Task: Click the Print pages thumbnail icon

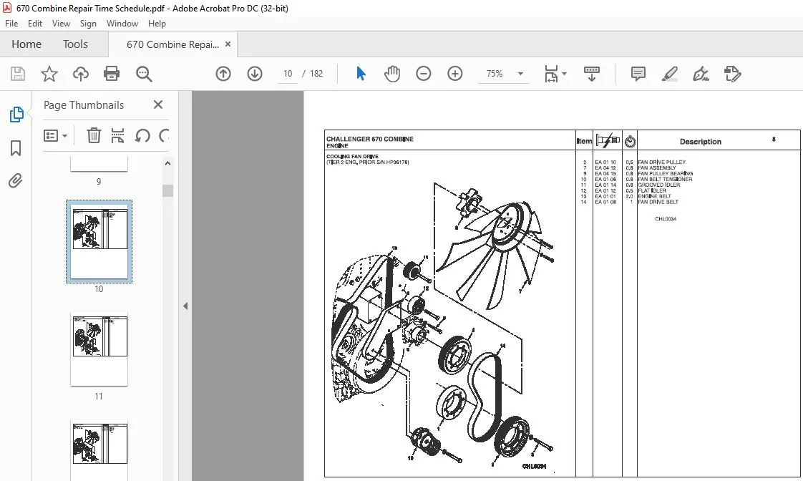Action: click(118, 136)
